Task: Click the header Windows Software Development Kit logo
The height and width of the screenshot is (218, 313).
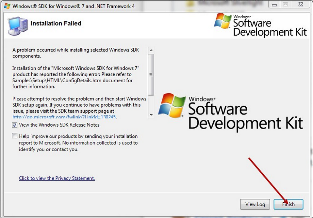Action: point(260,25)
